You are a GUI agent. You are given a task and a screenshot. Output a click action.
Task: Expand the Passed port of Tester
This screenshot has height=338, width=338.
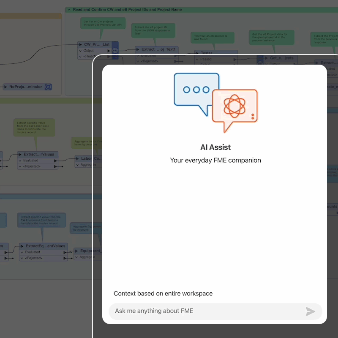tap(197, 59)
